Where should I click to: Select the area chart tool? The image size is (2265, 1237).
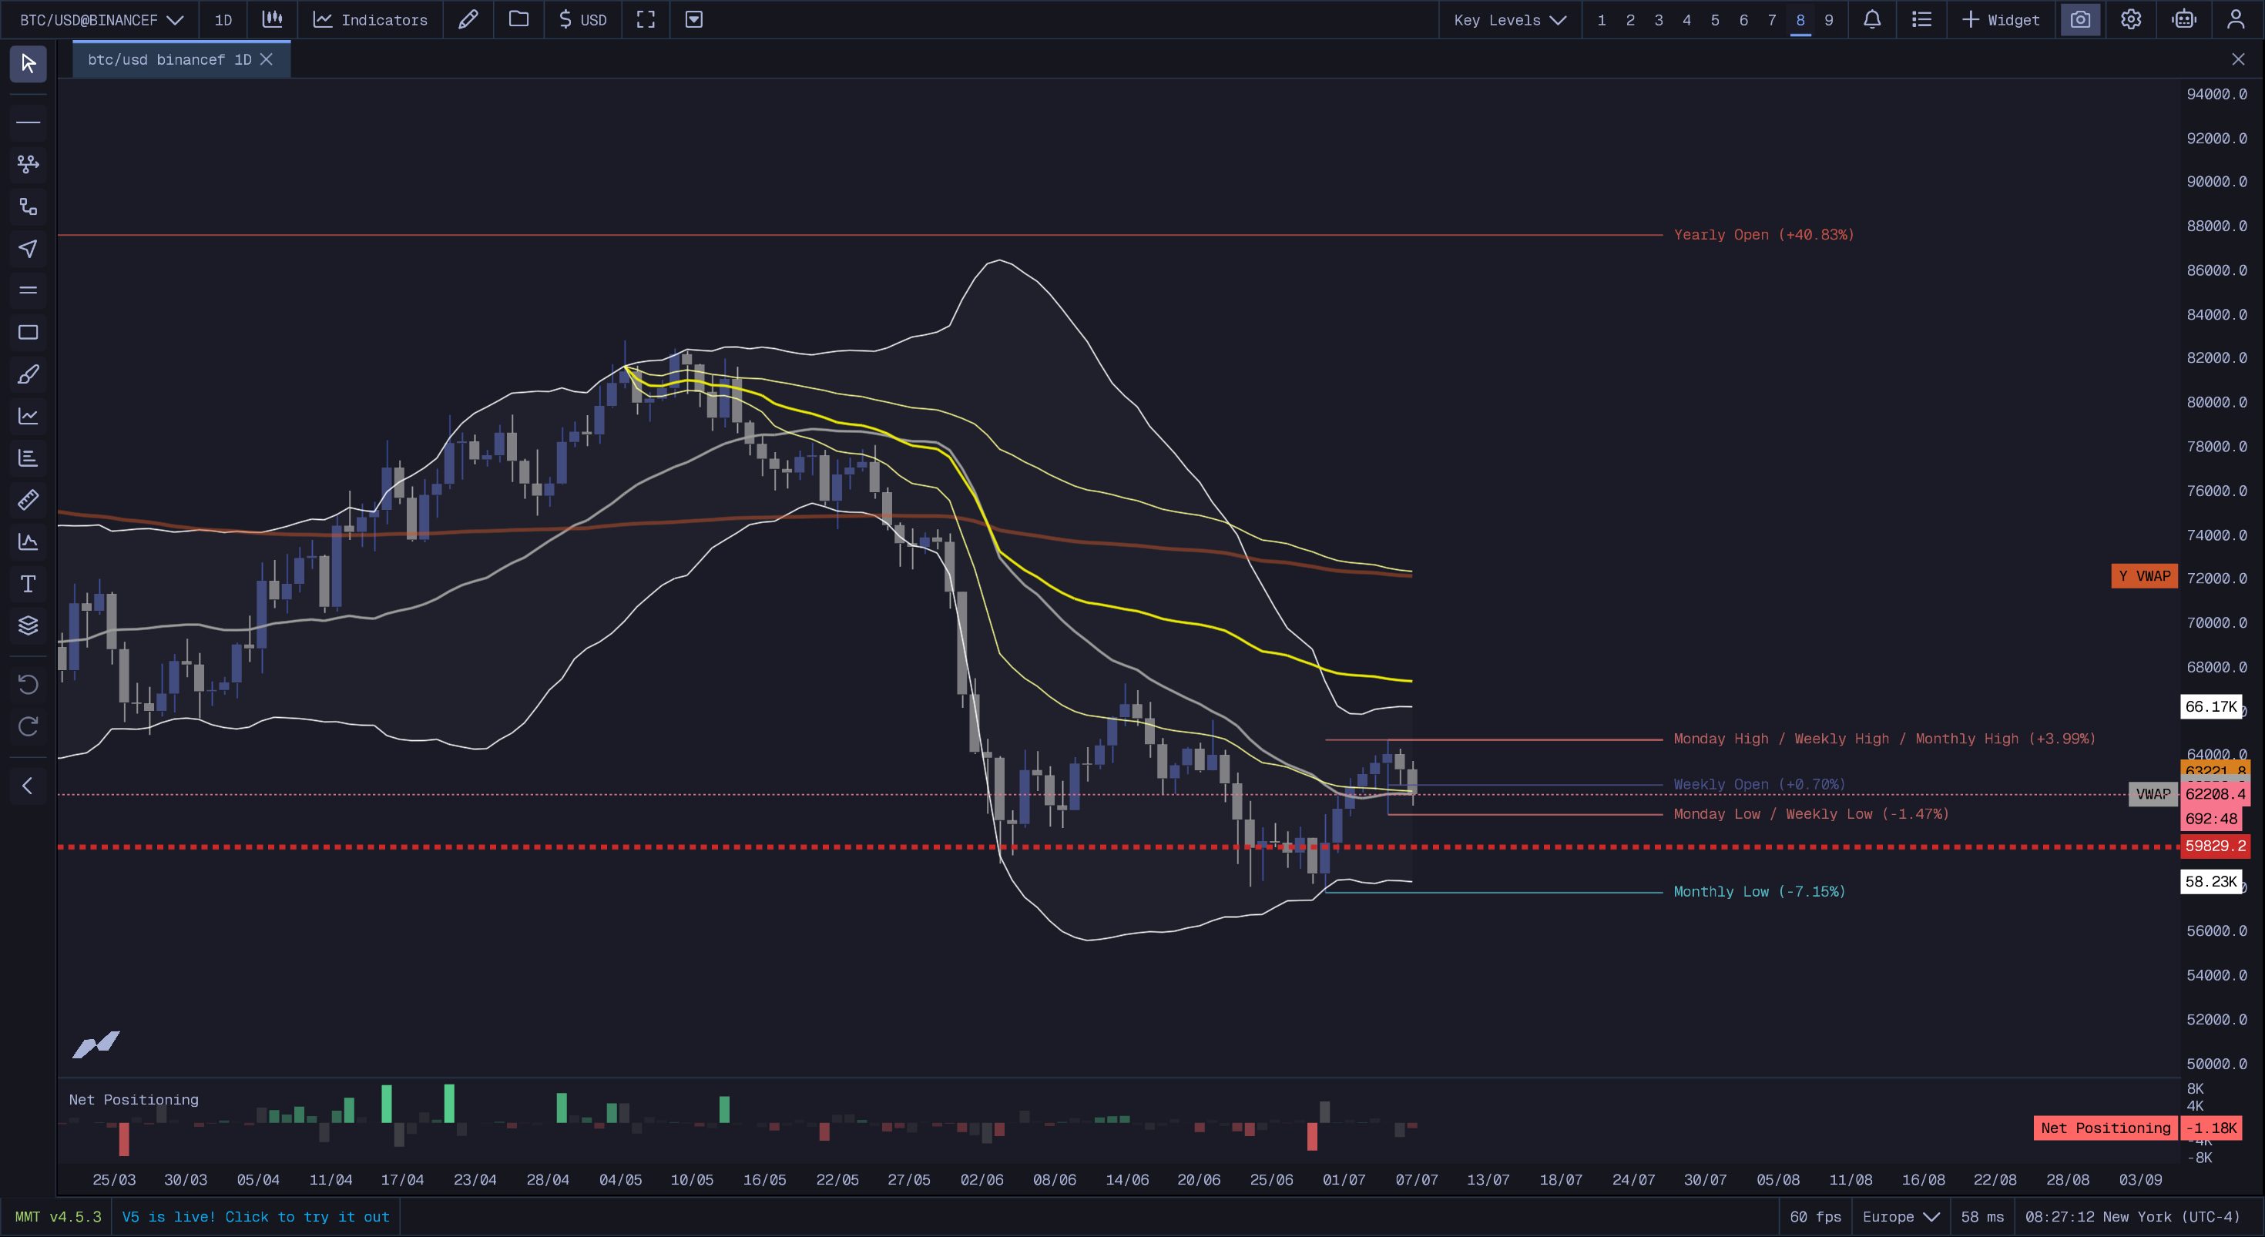click(29, 541)
